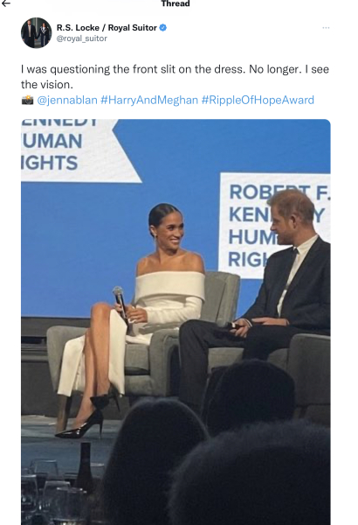Open the Royal Suitor profile avatar
Image resolution: width=358 pixels, height=525 pixels.
click(x=37, y=33)
